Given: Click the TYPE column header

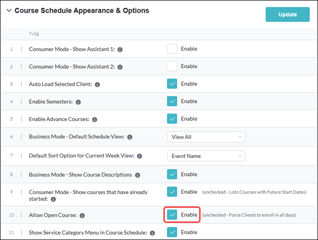Looking at the screenshot, I should click(x=34, y=35).
